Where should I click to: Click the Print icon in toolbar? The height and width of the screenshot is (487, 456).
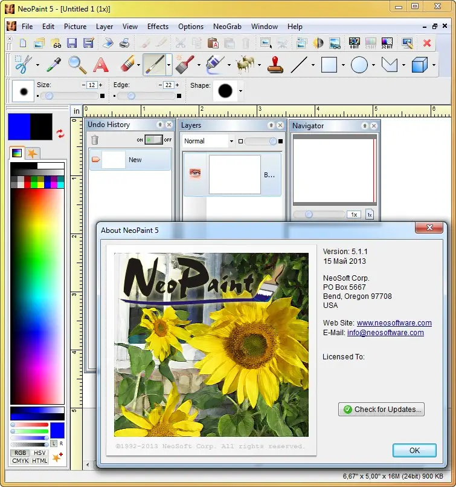[x=124, y=43]
